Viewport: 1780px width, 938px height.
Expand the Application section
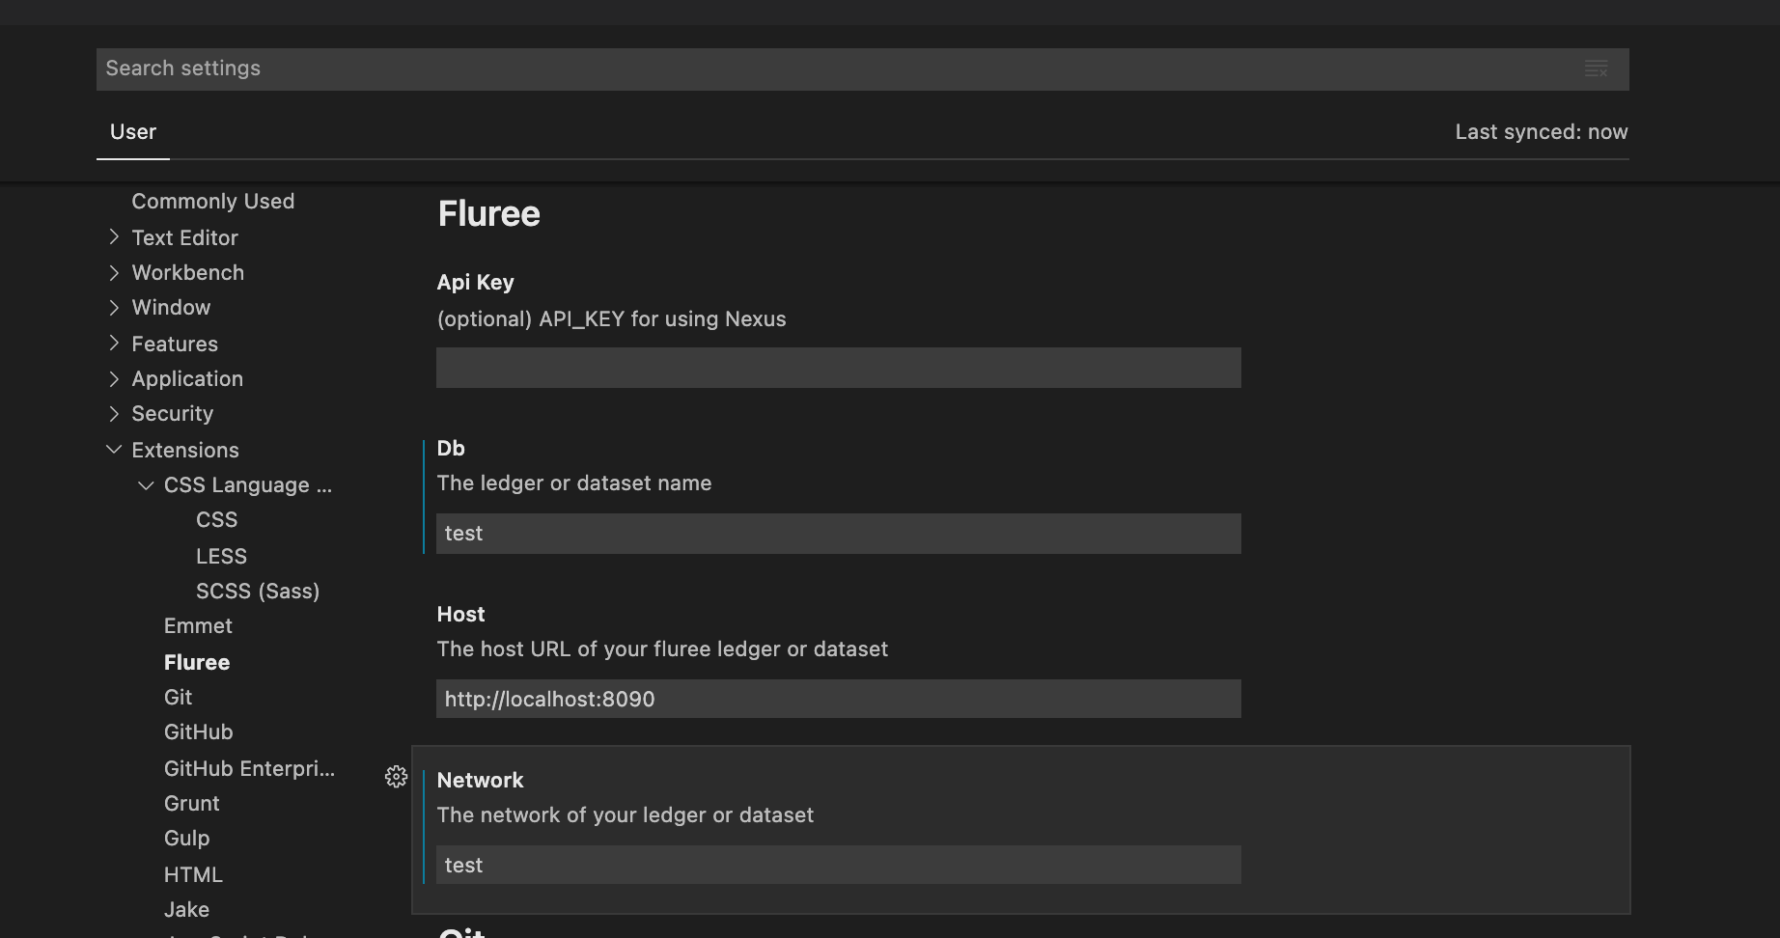coord(114,378)
